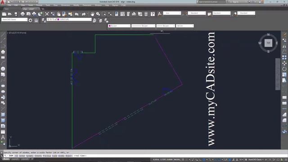Open the multileader style Standard dropdown
Image resolution: width=288 pixels, height=162 pixels.
246,13
